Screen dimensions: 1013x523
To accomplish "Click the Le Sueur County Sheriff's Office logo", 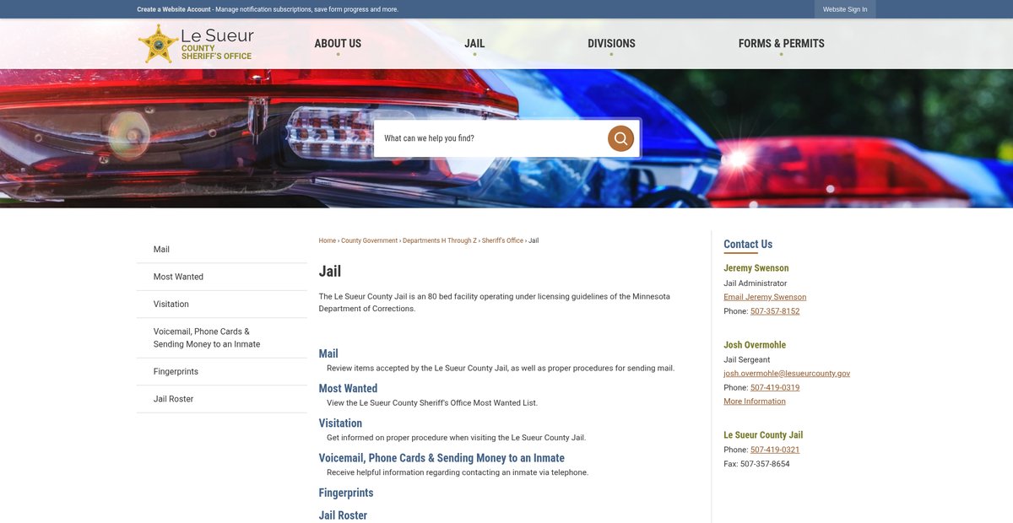I will (x=196, y=44).
